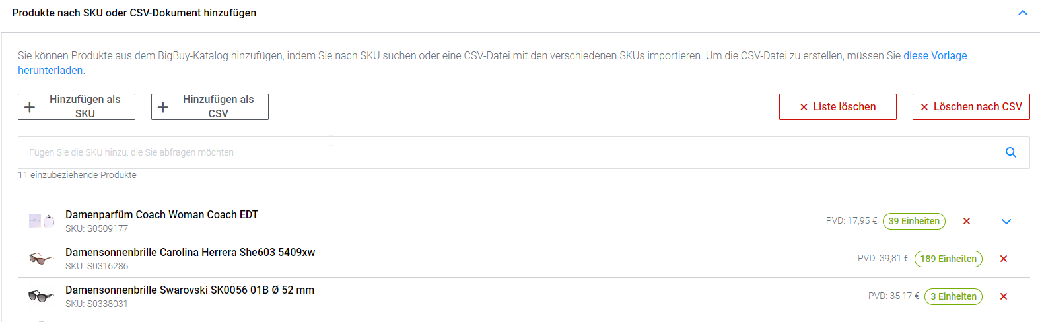Click the search magnifier icon
1040x322 pixels.
[1010, 152]
